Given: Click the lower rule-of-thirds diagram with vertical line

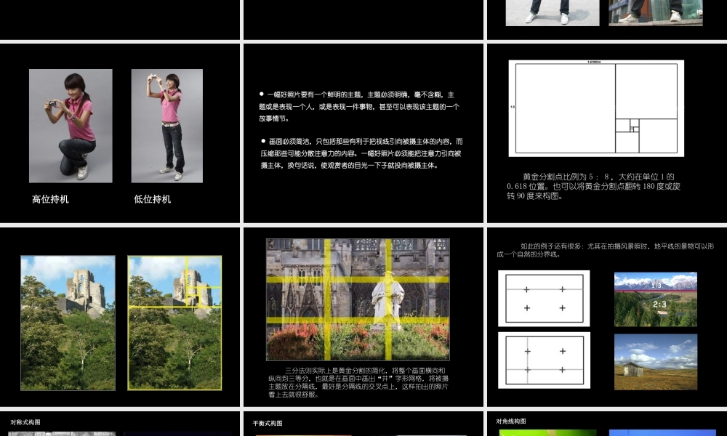Looking at the screenshot, I should 544,360.
